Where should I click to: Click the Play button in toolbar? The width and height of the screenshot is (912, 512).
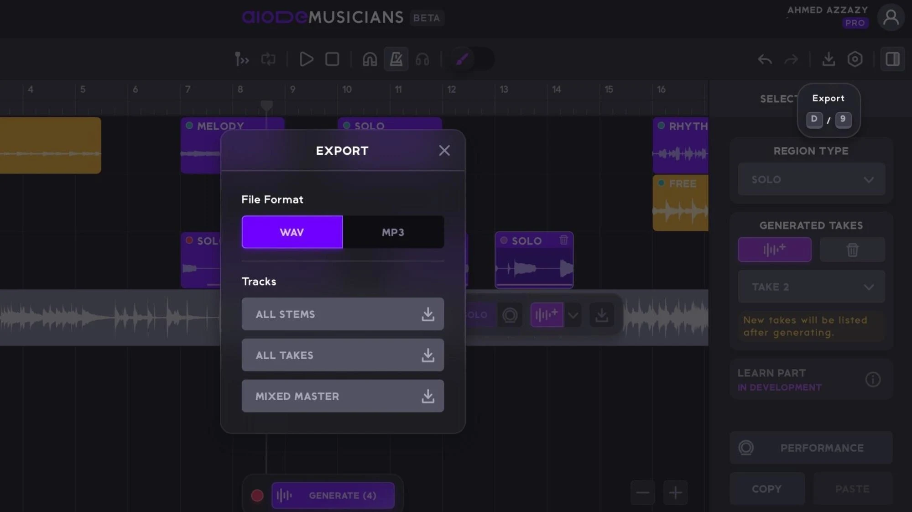(306, 59)
